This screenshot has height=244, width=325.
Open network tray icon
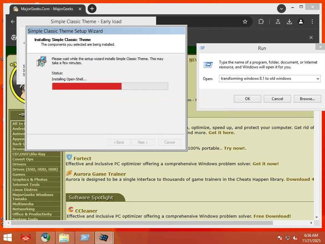[x=288, y=238]
